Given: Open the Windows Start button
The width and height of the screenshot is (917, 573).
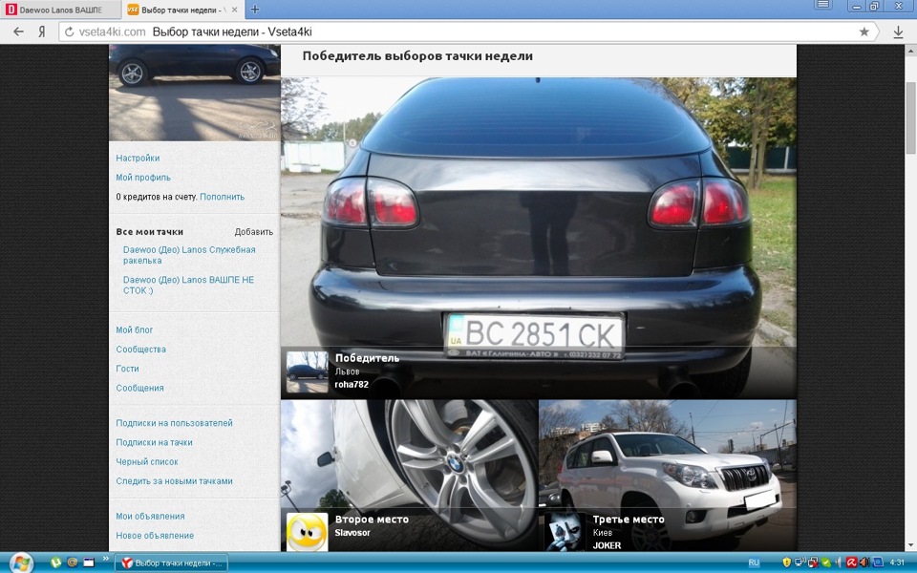Looking at the screenshot, I should [x=21, y=563].
